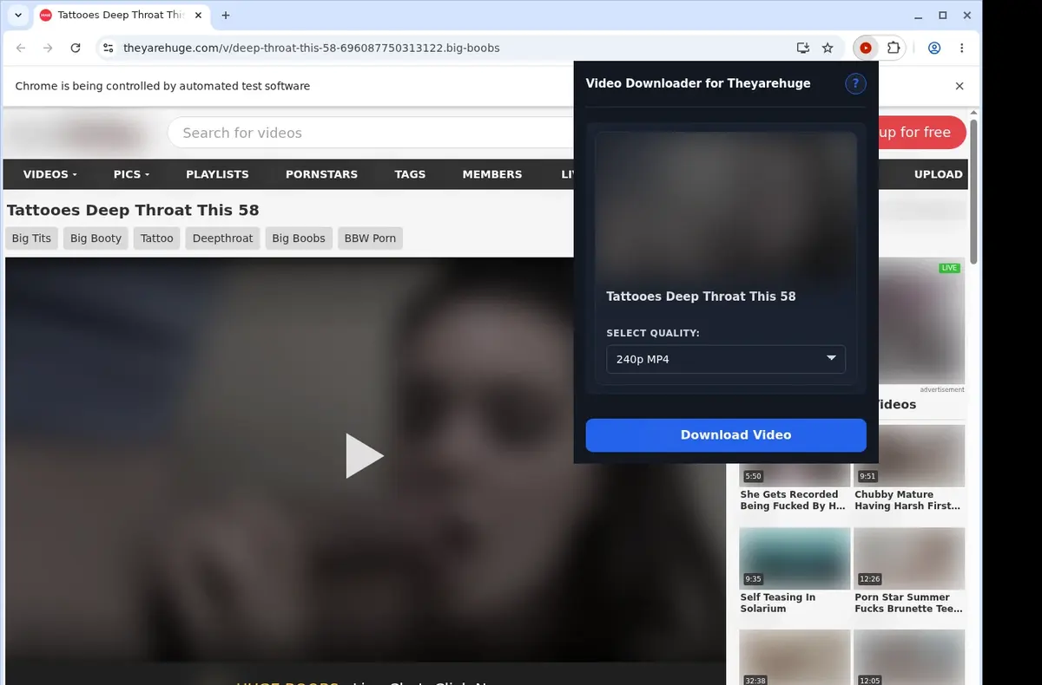Open the related video with 9:51 duration
The width and height of the screenshot is (1042, 685).
909,456
